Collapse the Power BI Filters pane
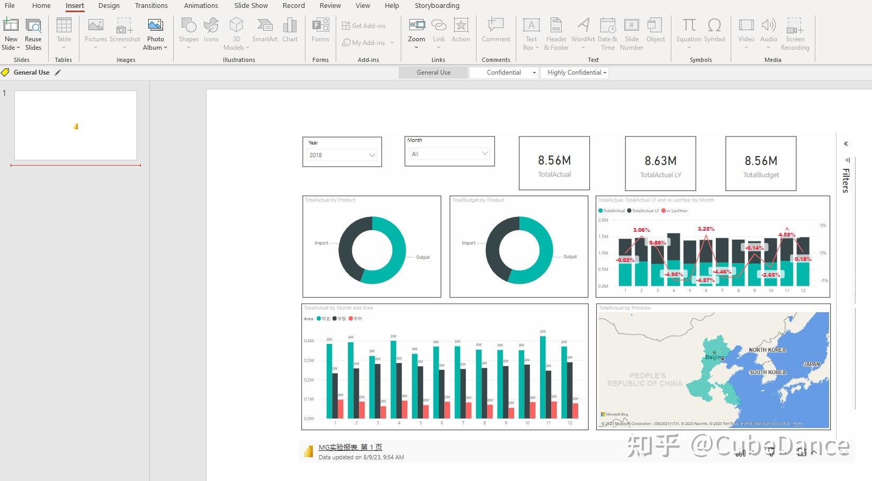872x481 pixels. [846, 143]
